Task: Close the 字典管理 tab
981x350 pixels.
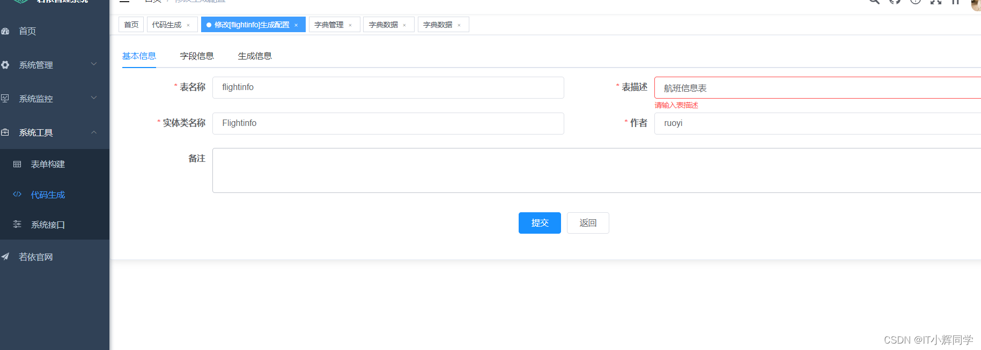Action: 350,25
